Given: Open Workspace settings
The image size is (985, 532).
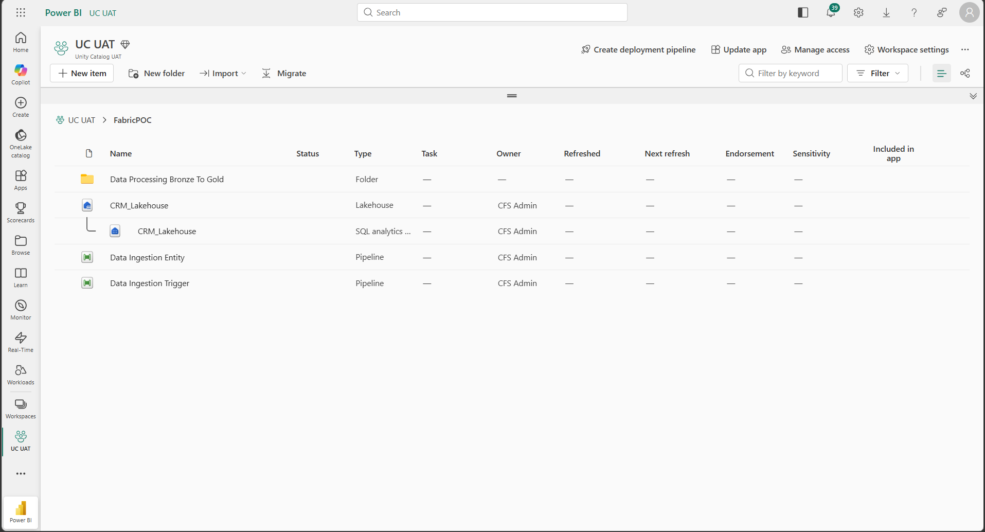Looking at the screenshot, I should (906, 49).
